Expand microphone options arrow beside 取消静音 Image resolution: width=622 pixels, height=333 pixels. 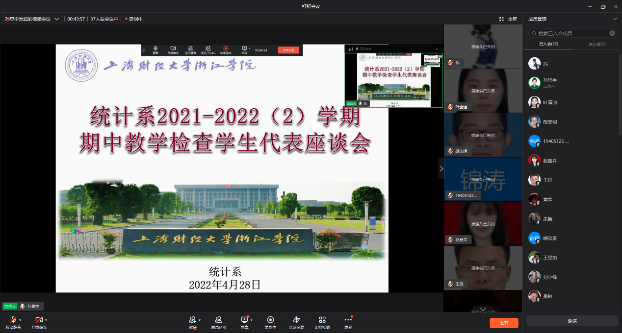[x=20, y=320]
